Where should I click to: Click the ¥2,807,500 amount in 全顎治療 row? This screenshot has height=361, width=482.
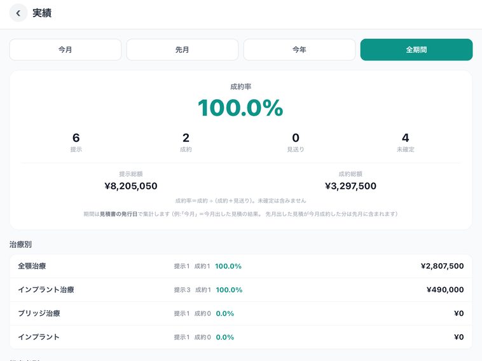coord(443,266)
